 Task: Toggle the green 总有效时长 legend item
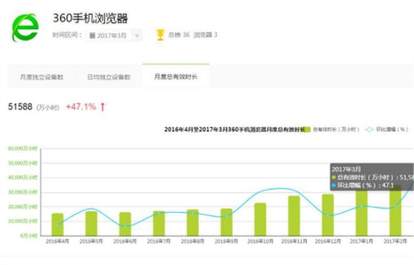331,130
